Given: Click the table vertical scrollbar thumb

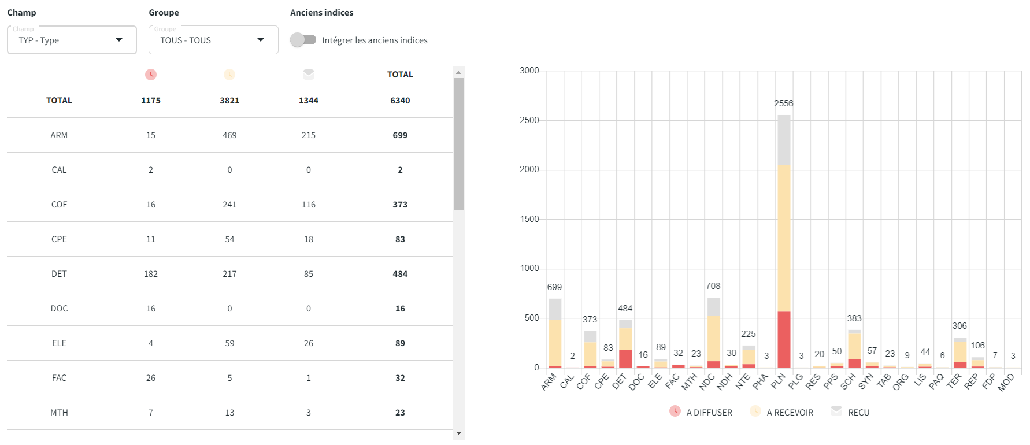Looking at the screenshot, I should click(x=458, y=144).
